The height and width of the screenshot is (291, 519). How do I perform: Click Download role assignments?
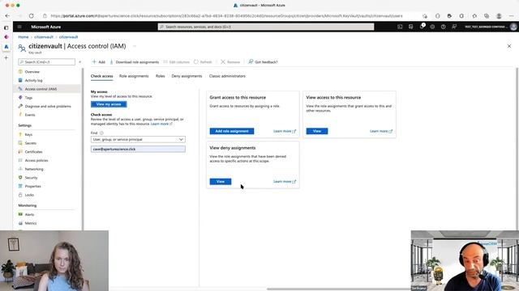135,61
